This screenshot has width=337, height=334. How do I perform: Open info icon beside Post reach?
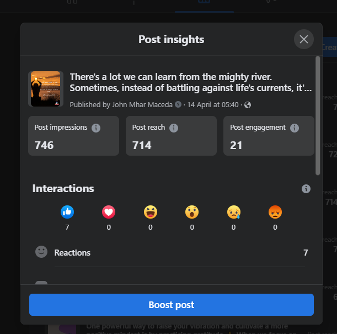(x=174, y=128)
